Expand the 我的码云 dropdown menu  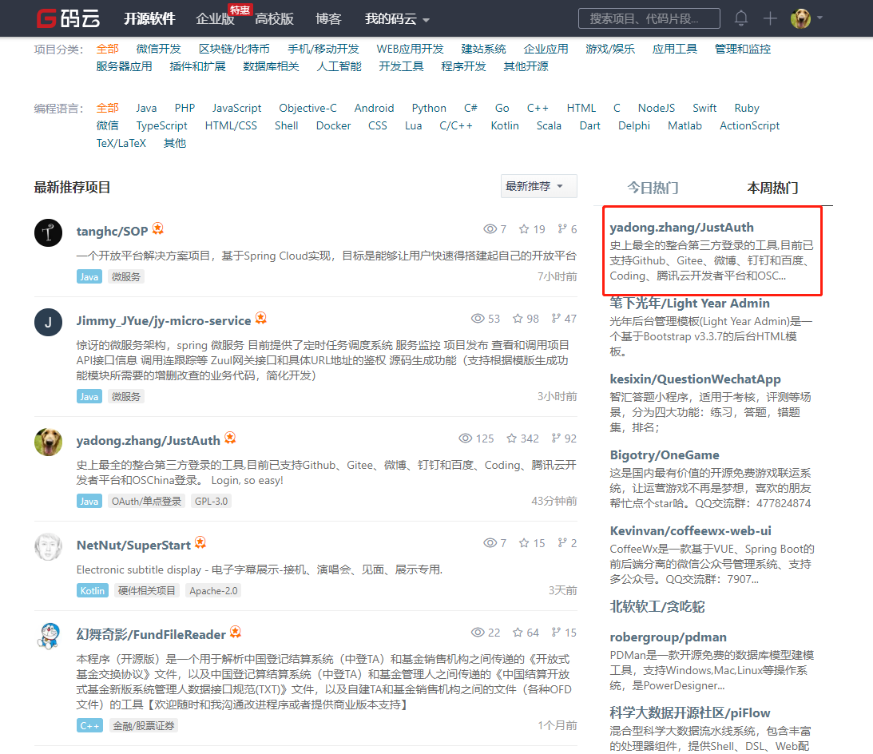click(x=397, y=19)
